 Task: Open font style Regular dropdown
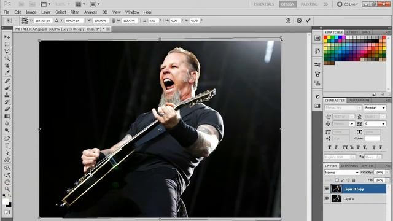(x=375, y=108)
